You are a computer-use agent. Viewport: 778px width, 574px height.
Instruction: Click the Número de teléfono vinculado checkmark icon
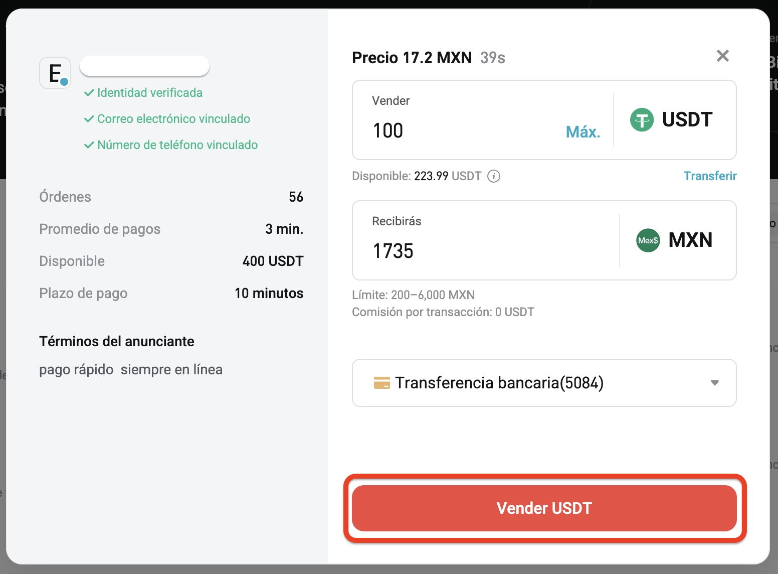pos(89,145)
